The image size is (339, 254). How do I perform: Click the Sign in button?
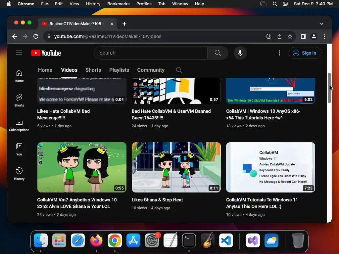point(305,53)
